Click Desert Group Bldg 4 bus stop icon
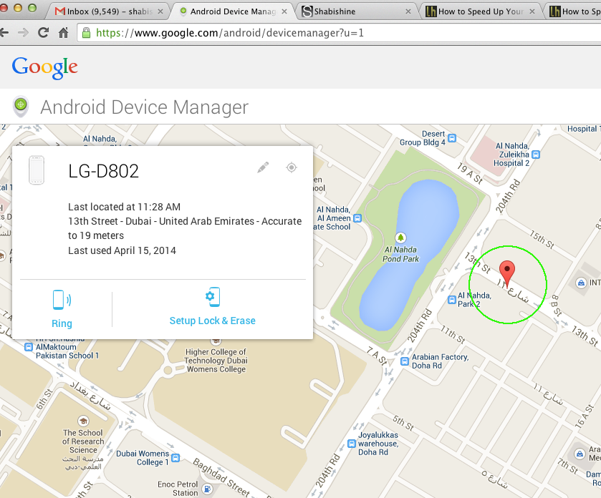This screenshot has height=498, width=601. click(452, 138)
